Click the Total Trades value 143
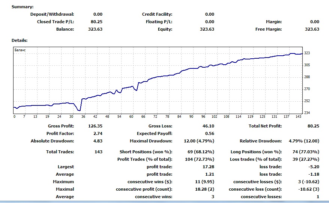 point(98,152)
